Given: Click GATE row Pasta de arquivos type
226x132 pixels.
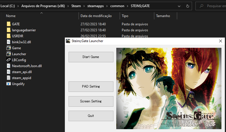Looking at the screenshot, I should 135,24.
